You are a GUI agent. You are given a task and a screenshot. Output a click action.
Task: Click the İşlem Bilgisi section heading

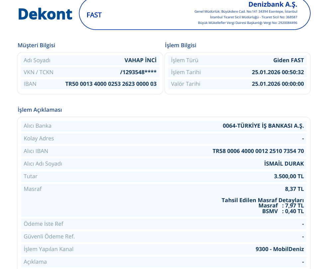[x=180, y=45]
